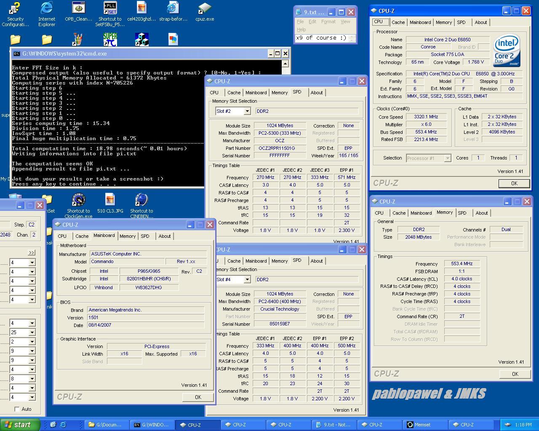Screen dimensions: 539x431
Task: Switch to 9.txt Notepad taskbar button
Action: (334, 425)
